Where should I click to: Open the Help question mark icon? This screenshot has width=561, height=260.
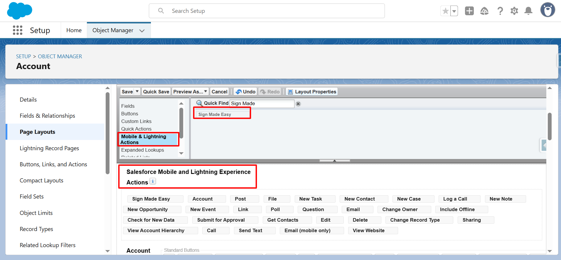tap(500, 11)
